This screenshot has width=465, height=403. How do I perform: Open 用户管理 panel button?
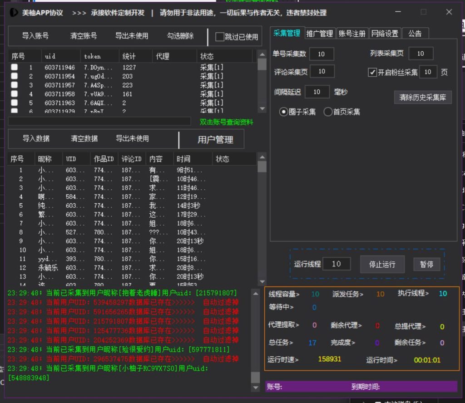click(215, 140)
